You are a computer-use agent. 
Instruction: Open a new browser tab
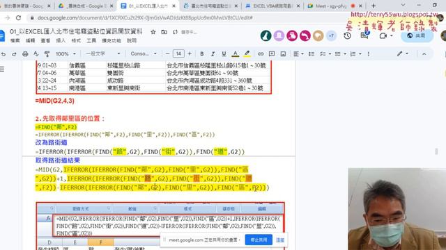pos(374,6)
